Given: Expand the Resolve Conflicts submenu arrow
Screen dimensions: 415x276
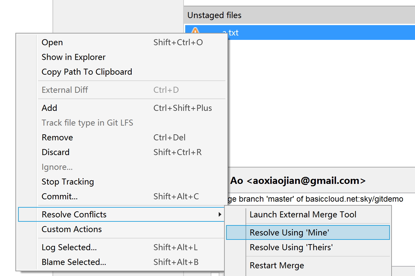Looking at the screenshot, I should coord(220,214).
